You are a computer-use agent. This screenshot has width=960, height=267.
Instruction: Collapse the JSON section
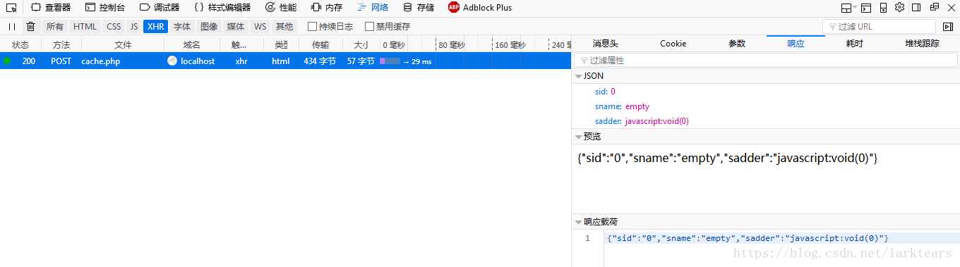pyautogui.click(x=579, y=76)
